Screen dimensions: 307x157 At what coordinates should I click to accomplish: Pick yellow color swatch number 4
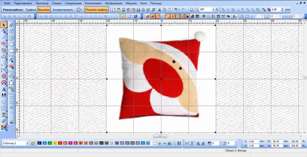pyautogui.click(x=55, y=143)
